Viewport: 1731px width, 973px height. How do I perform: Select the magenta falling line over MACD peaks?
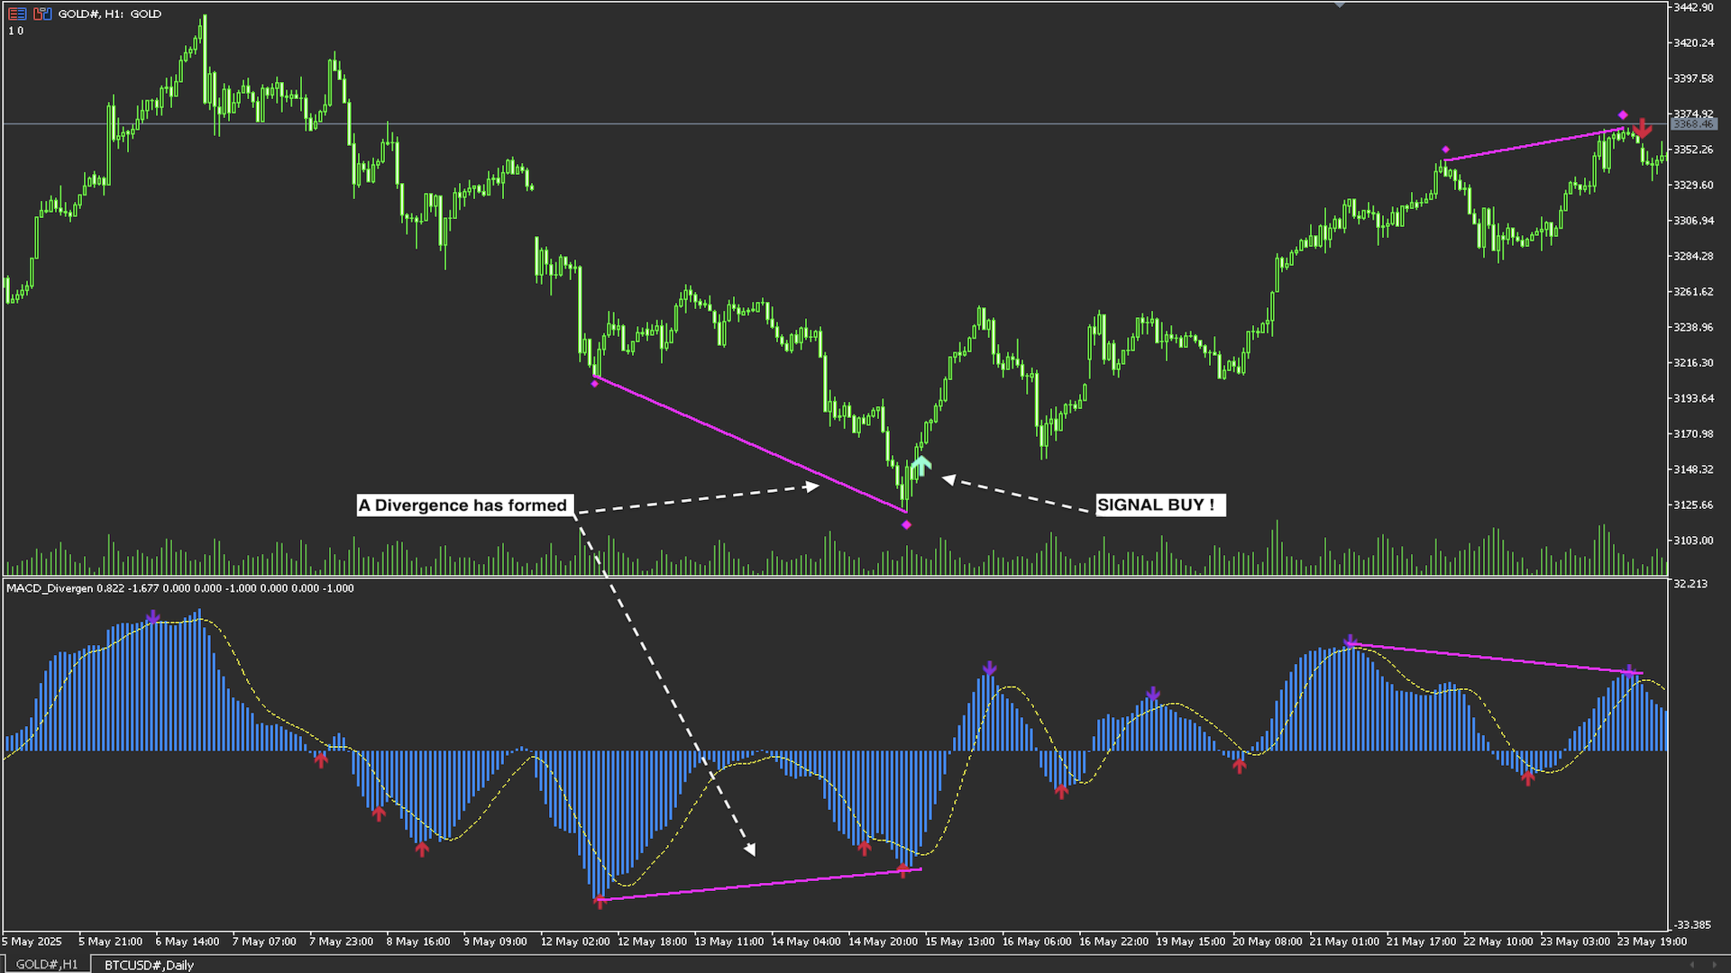[x=1497, y=659]
